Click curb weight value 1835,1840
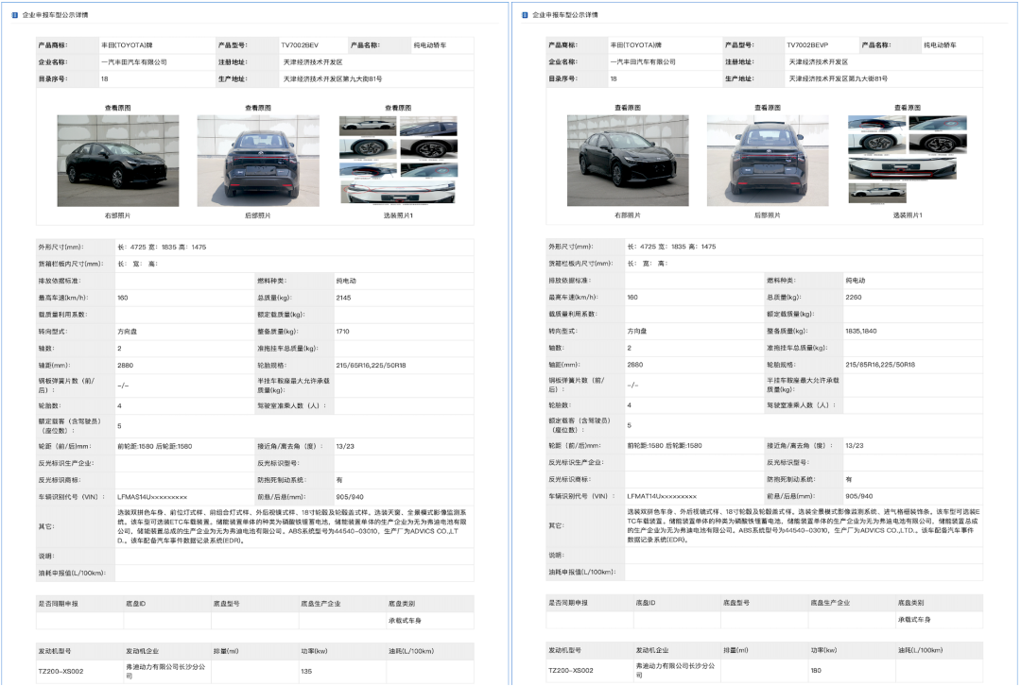1021x686 pixels. 861,332
